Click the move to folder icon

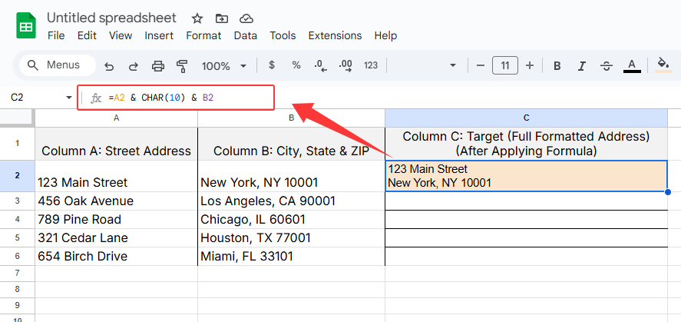click(x=222, y=18)
